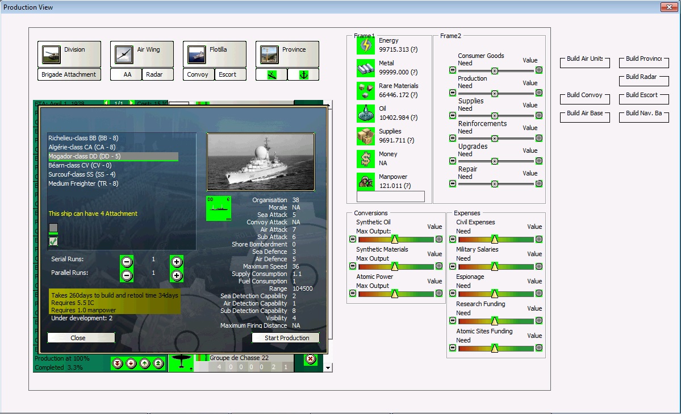The width and height of the screenshot is (681, 414).
Task: Switch to the Radar tab
Action: click(154, 74)
